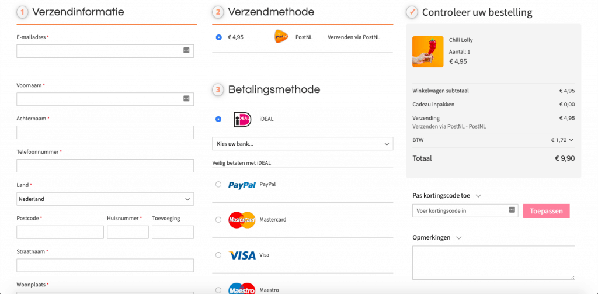The image size is (598, 294).
Task: Click the Maestro logo
Action: coord(242,289)
